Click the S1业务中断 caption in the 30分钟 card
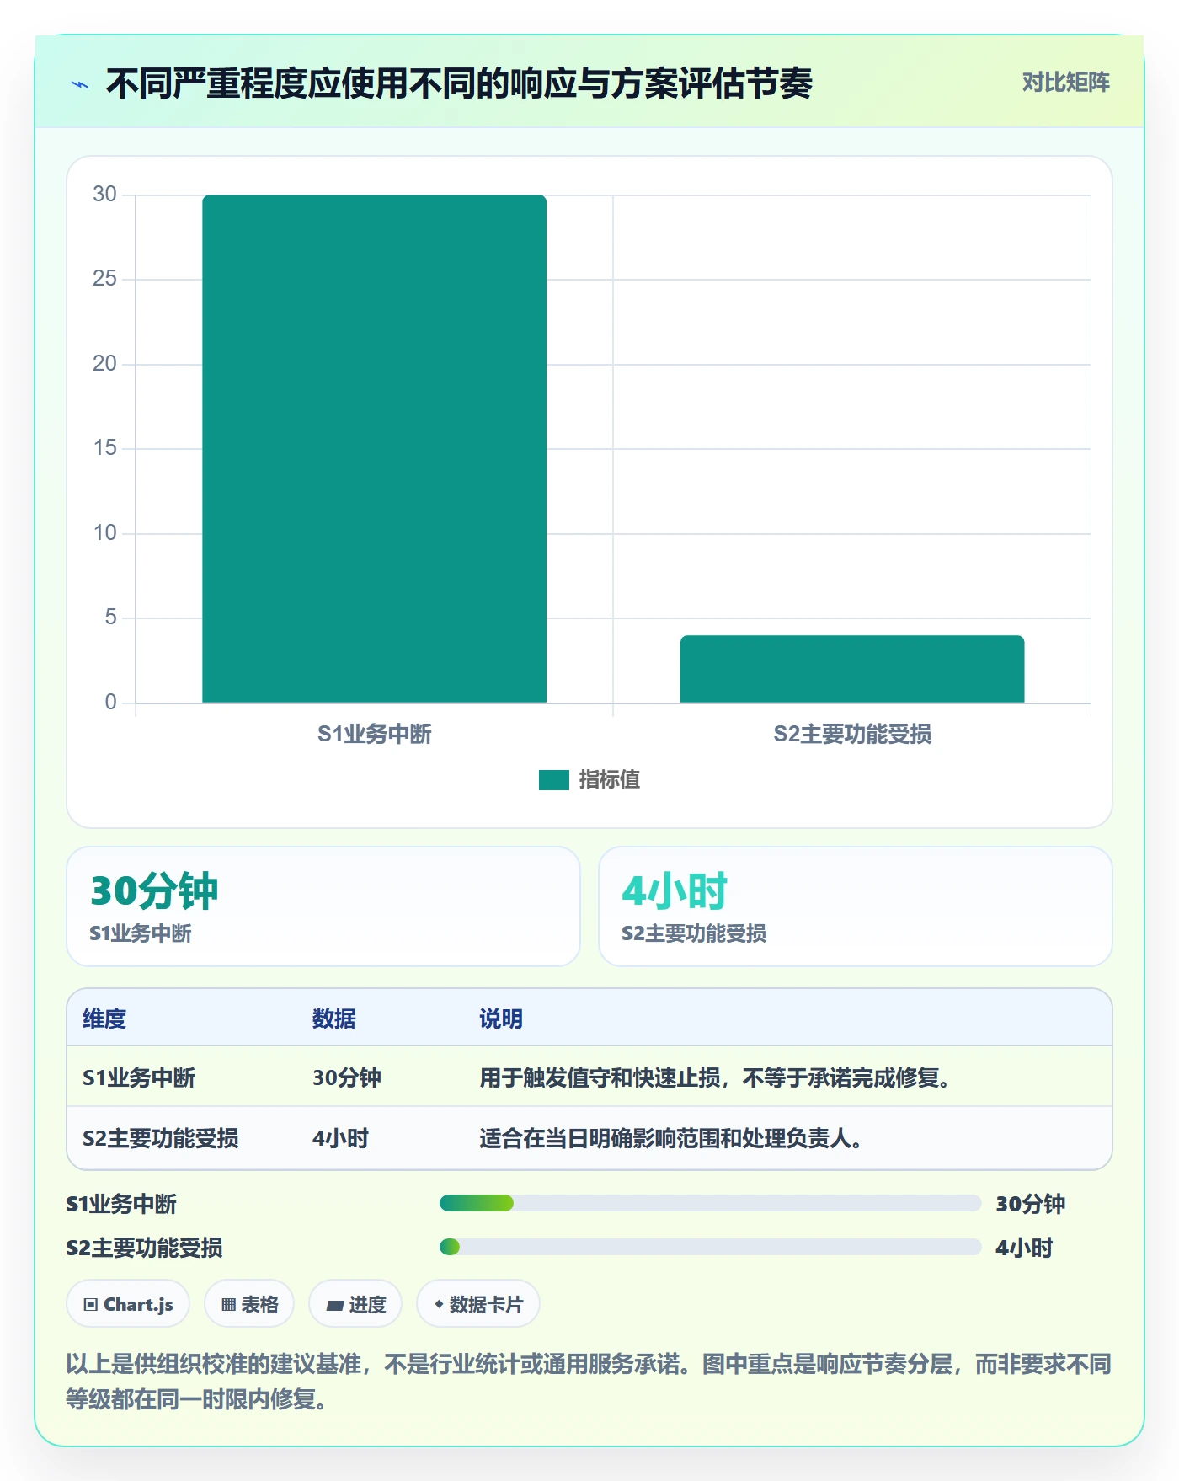This screenshot has width=1179, height=1481. [141, 933]
